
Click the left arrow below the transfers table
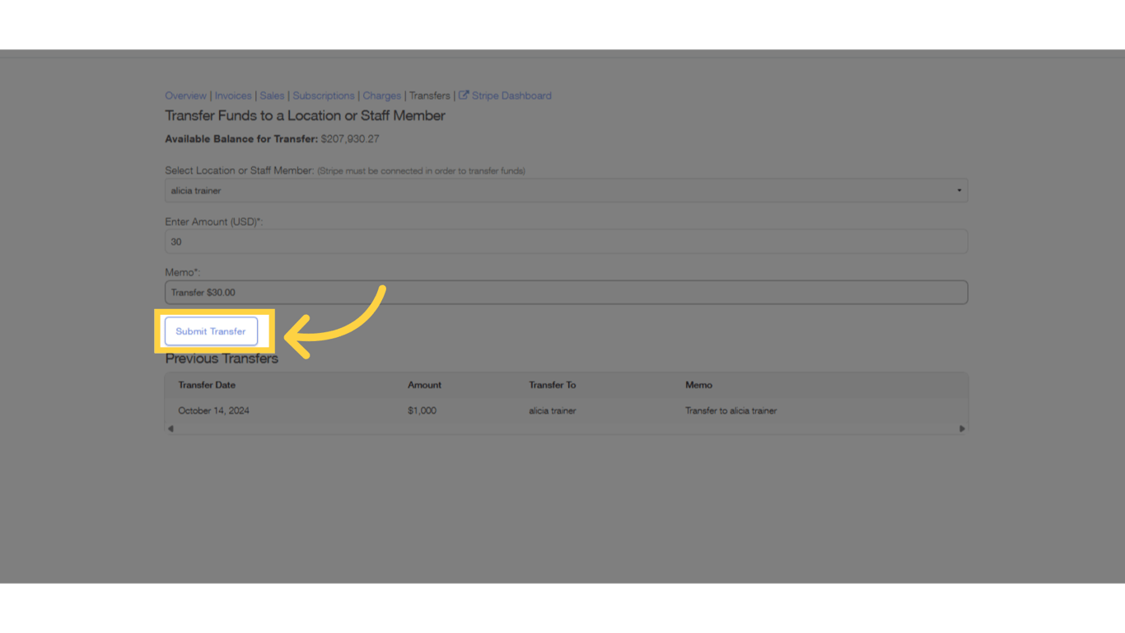click(170, 429)
